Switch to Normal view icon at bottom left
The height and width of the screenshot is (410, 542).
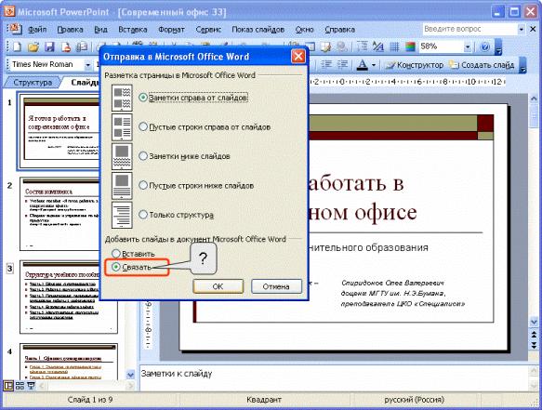[x=8, y=386]
